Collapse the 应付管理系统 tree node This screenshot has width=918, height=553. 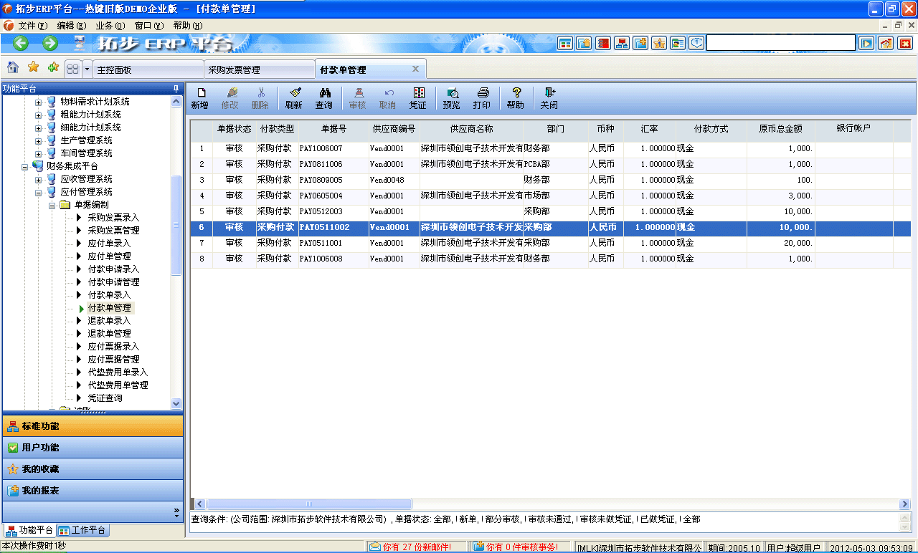click(x=37, y=192)
